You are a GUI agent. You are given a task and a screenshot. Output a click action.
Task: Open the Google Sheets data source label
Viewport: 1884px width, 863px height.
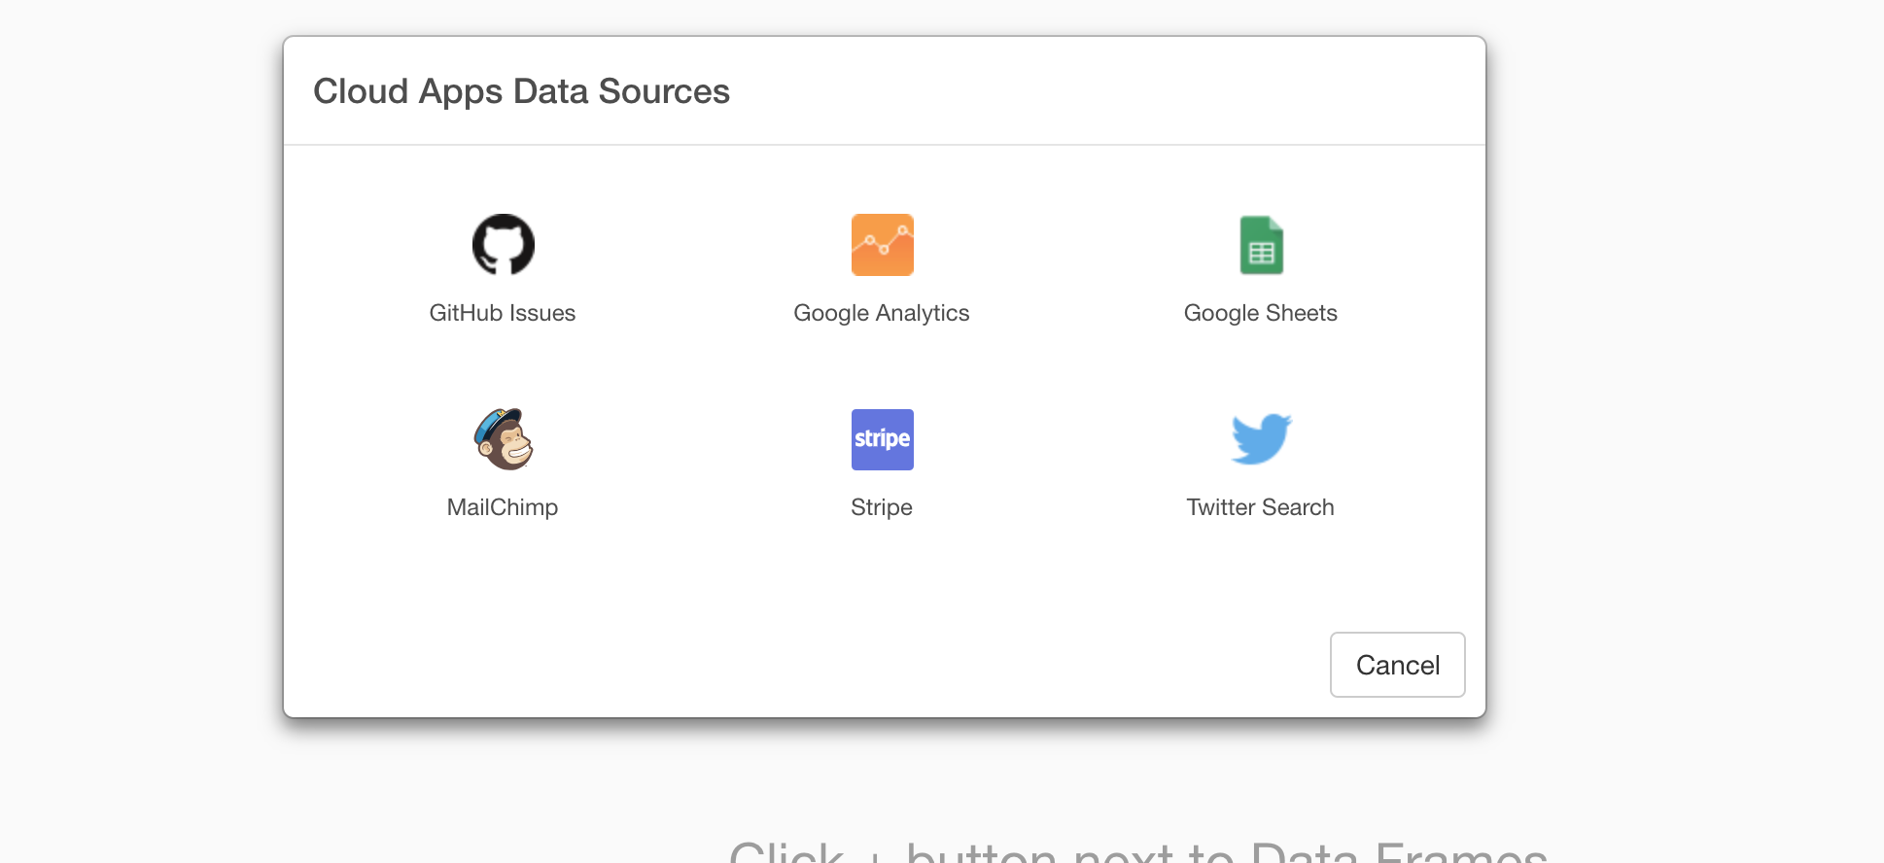click(1261, 313)
